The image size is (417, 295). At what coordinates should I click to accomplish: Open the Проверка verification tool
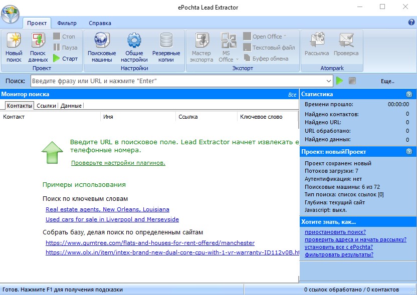tap(346, 45)
